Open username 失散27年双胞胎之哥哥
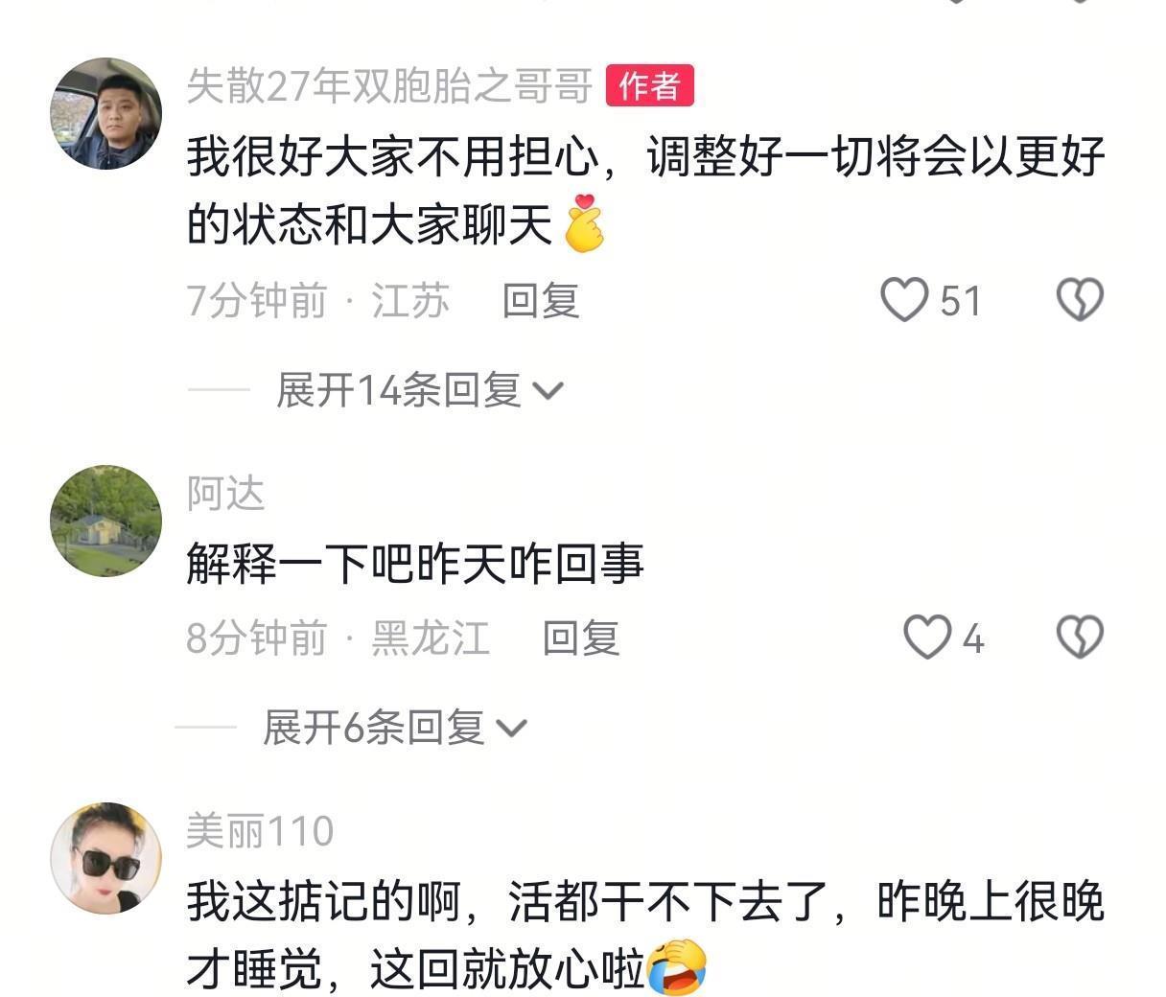 [389, 86]
